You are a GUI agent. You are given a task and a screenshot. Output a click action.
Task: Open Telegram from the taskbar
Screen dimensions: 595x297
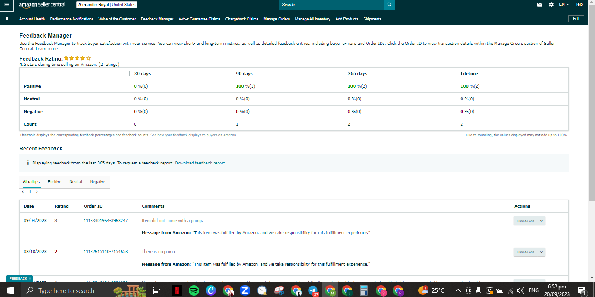click(313, 290)
